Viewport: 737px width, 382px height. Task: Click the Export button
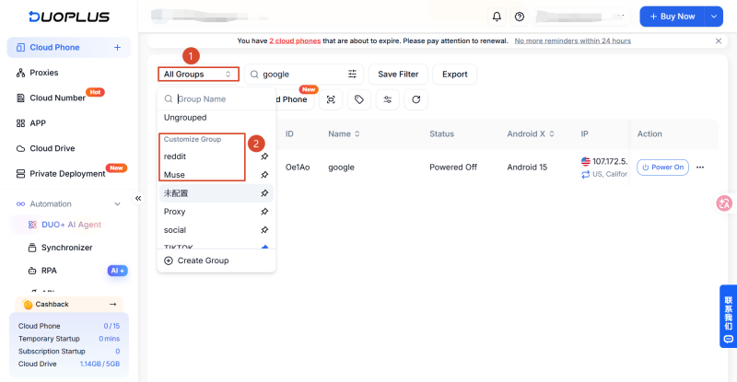pos(454,75)
